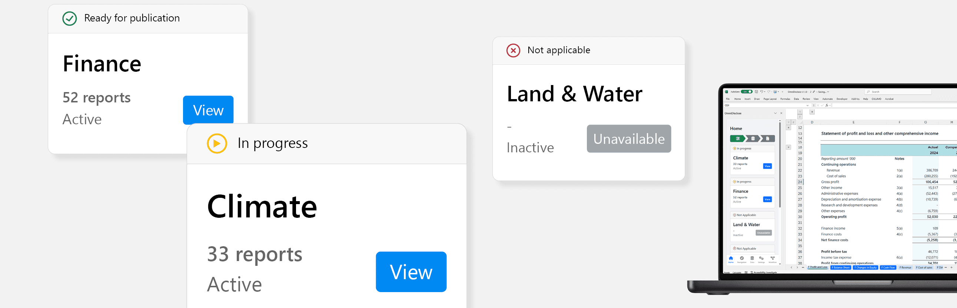Expand the OmniDisclose task pane options chevron

(x=775, y=114)
